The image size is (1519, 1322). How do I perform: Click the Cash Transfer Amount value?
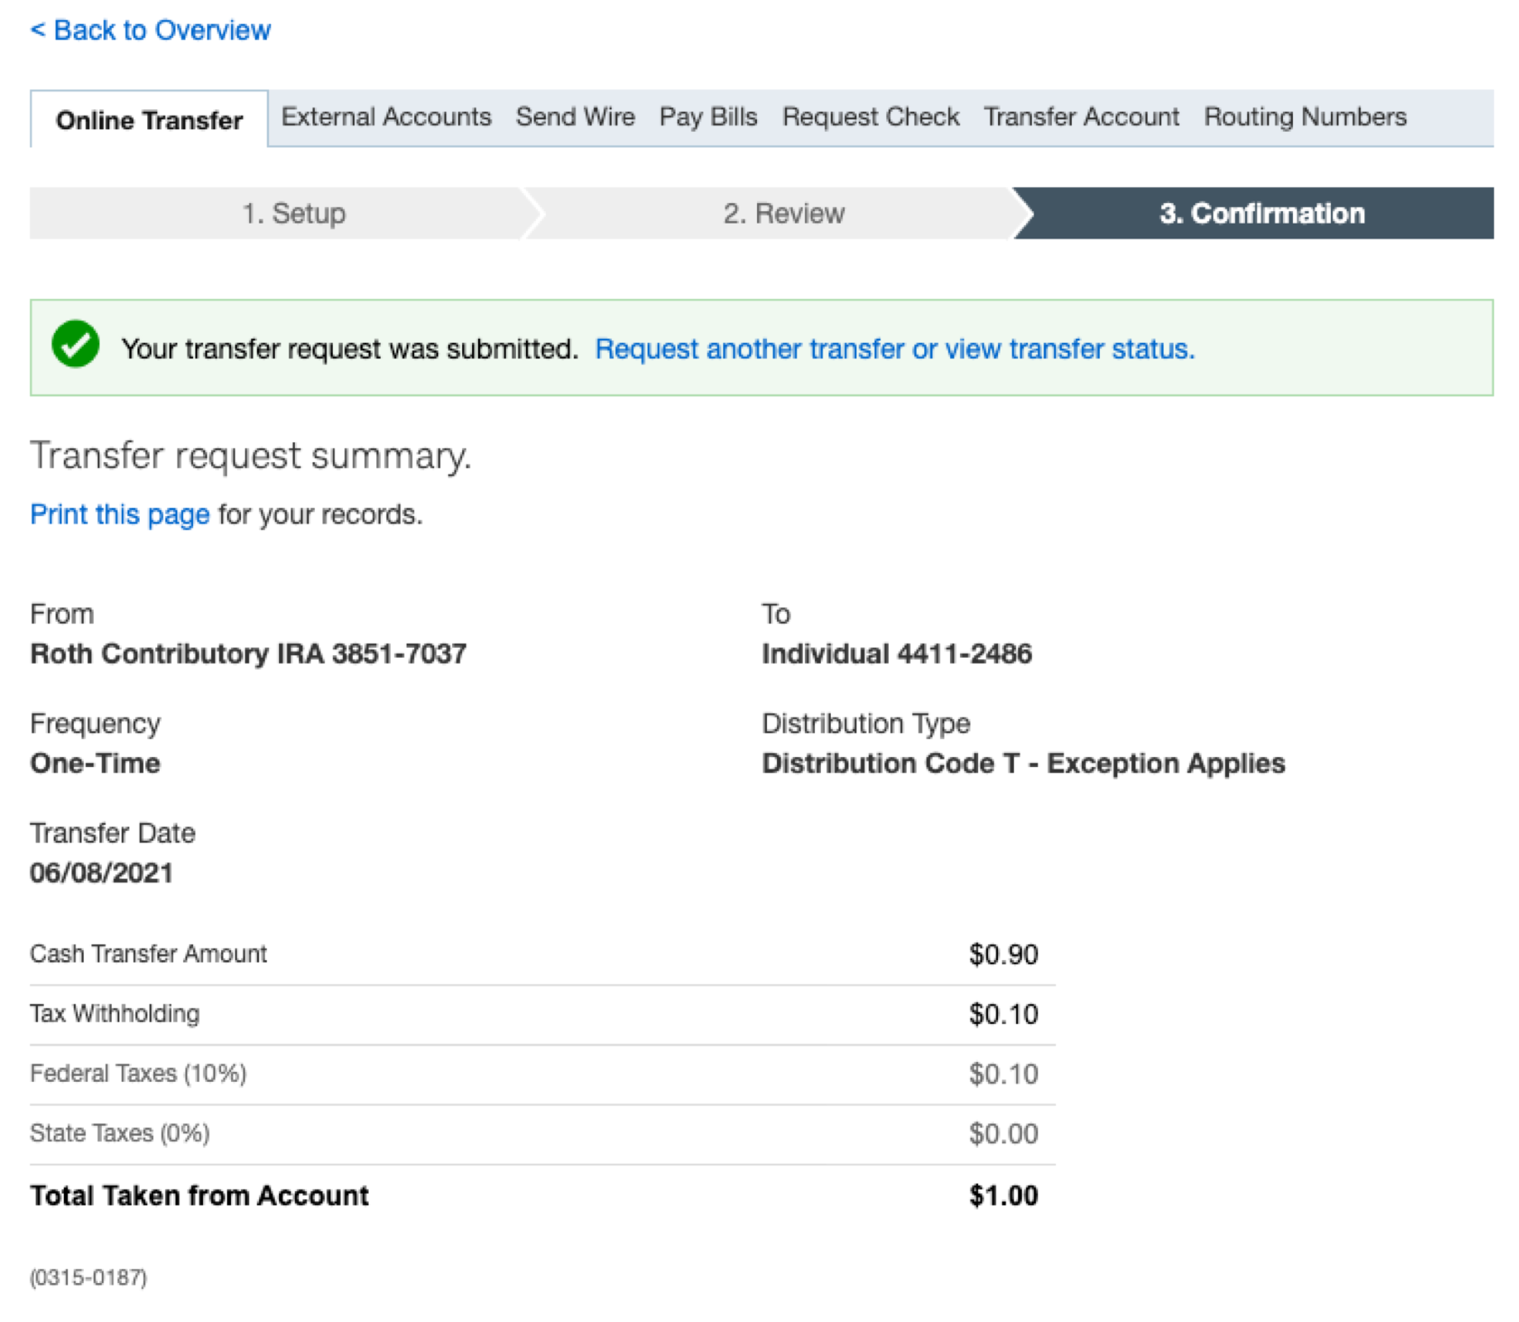point(1003,954)
